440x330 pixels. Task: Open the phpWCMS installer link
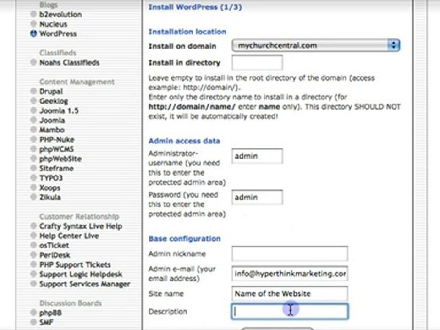pos(56,149)
